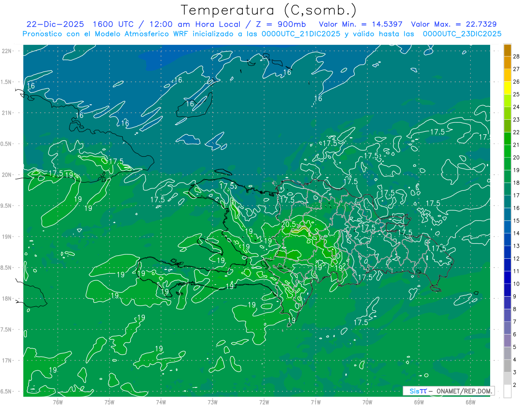Click the "20N" latitude axis label
Viewport: 528px width, 408px height.
(6, 175)
